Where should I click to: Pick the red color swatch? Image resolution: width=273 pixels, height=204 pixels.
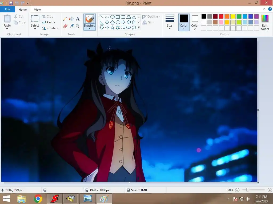pos(221,16)
